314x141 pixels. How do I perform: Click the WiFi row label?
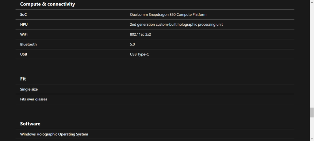[24, 34]
